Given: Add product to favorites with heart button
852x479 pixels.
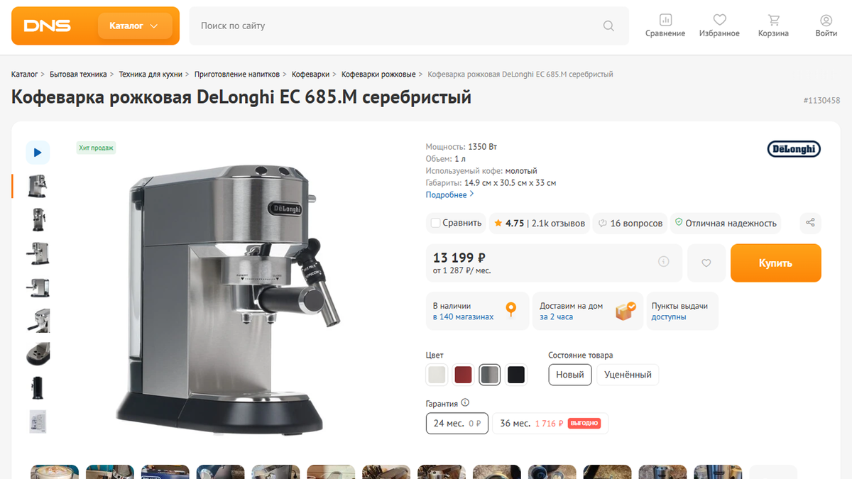Looking at the screenshot, I should pyautogui.click(x=706, y=263).
